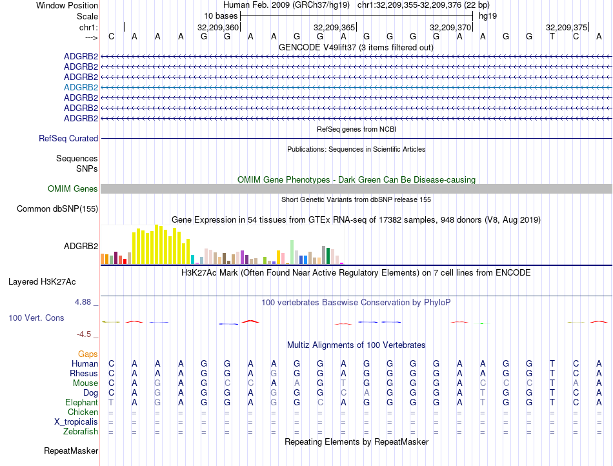
Task: Click the Human alignment row label
Action: (85, 363)
